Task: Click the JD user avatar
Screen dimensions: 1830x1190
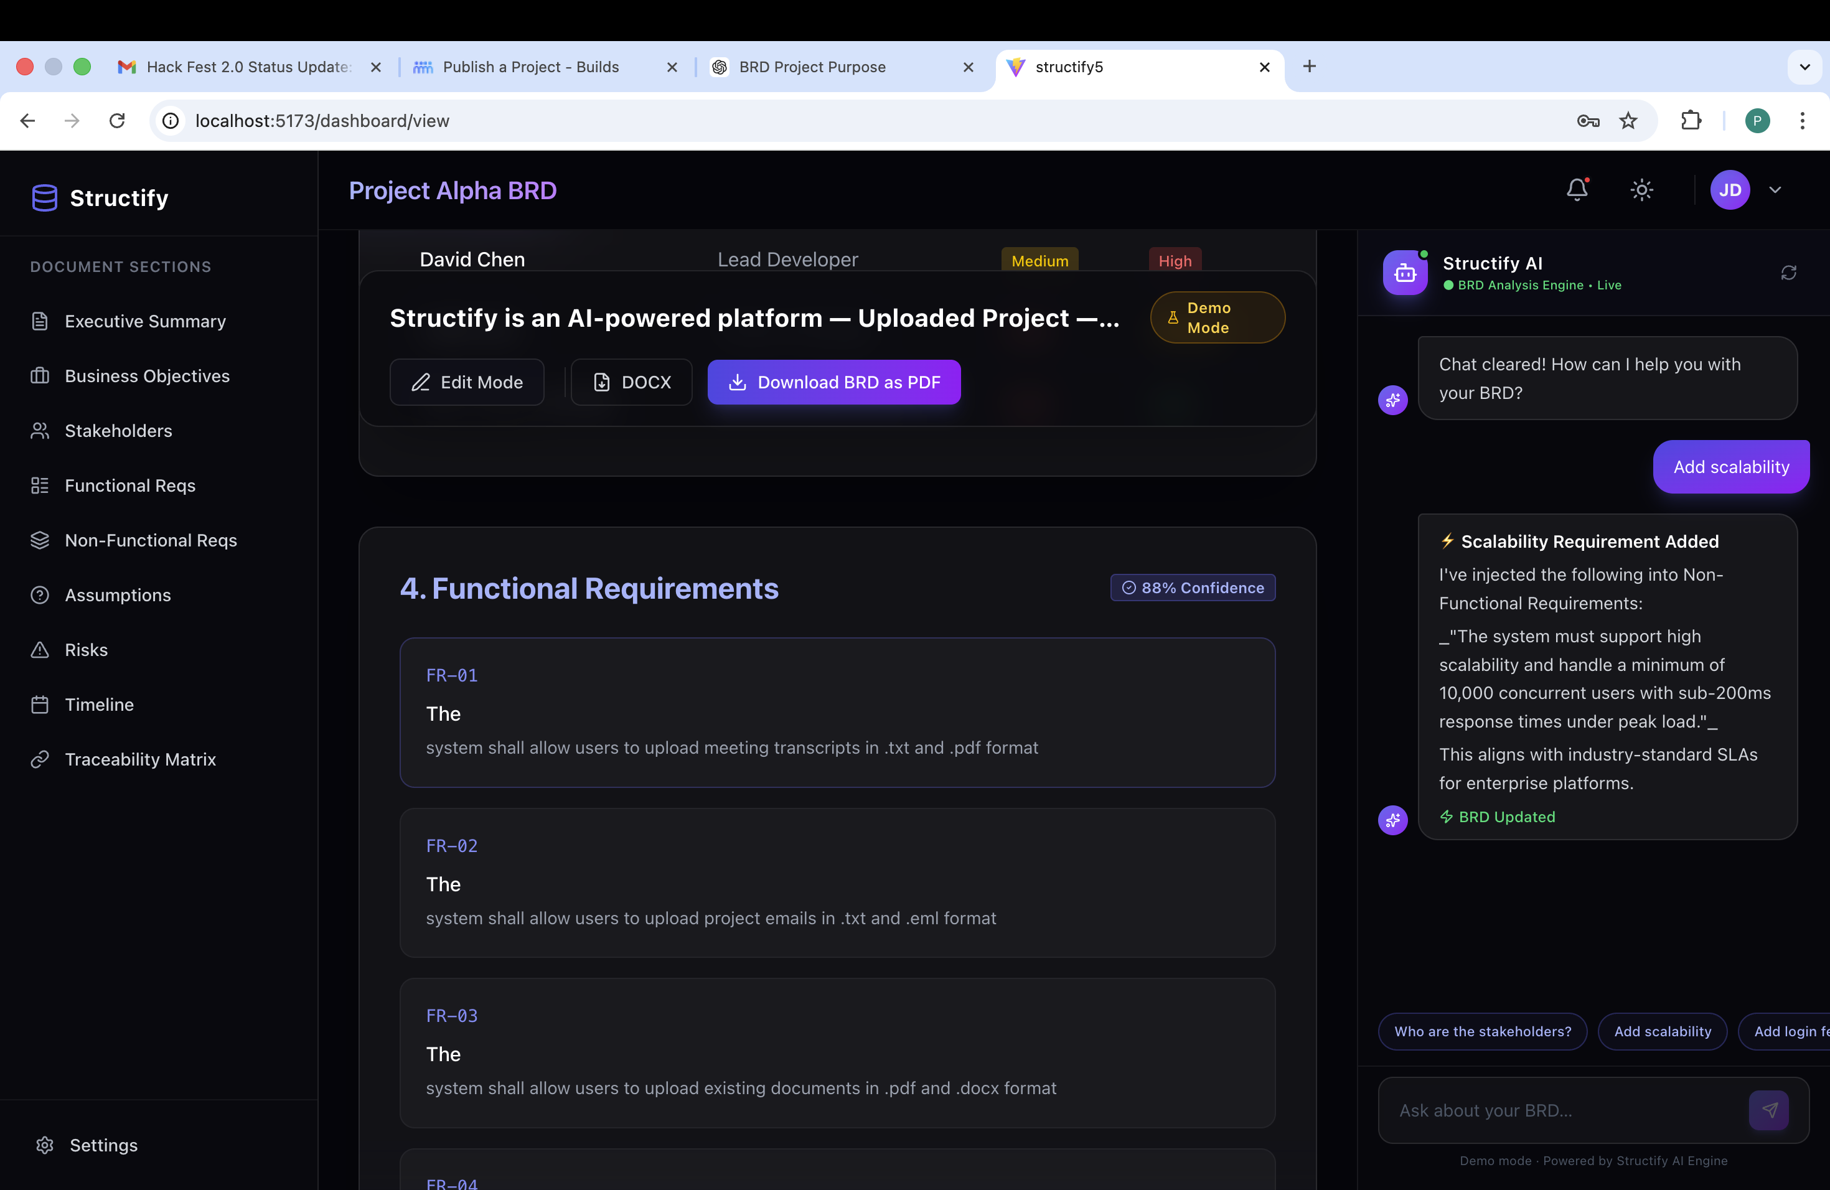Action: coord(1730,190)
